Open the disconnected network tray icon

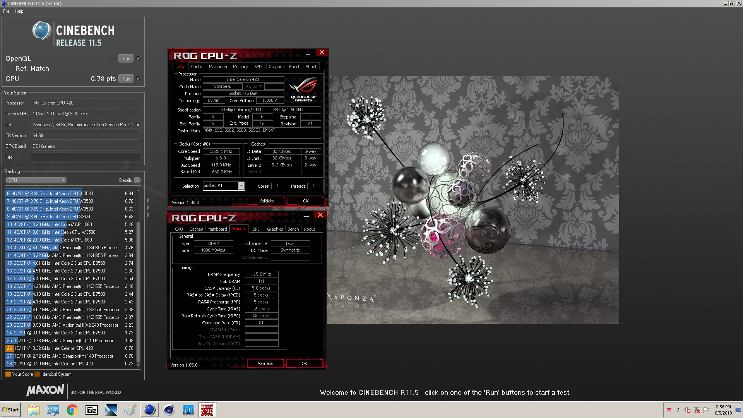pyautogui.click(x=697, y=410)
